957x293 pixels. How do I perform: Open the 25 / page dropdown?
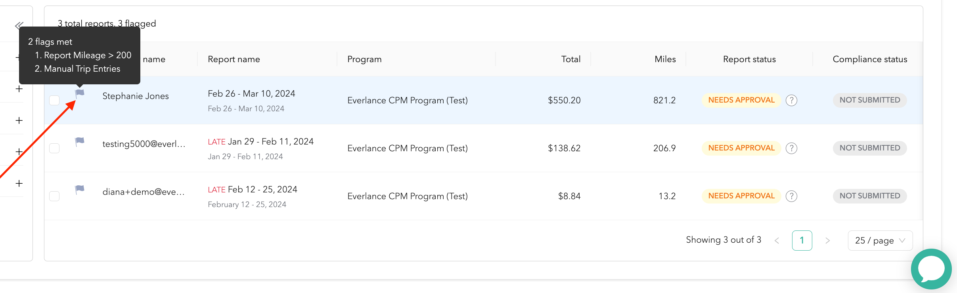pos(880,240)
